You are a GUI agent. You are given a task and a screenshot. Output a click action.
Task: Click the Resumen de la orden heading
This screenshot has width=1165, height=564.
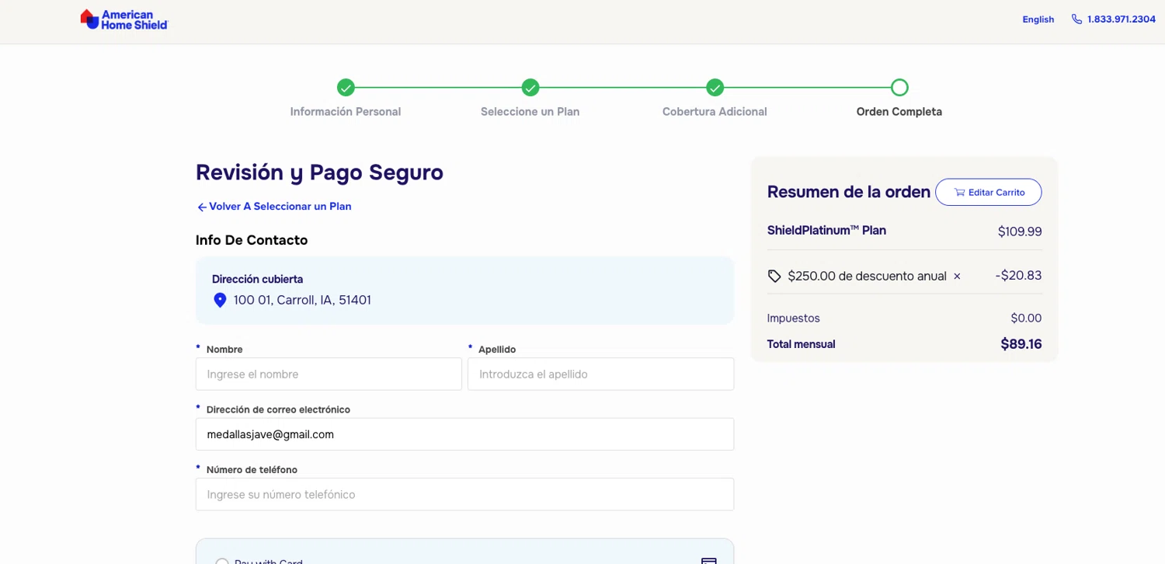click(x=848, y=192)
